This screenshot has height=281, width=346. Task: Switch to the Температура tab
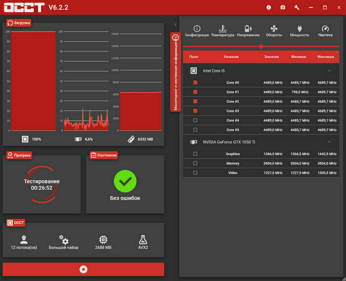click(222, 31)
